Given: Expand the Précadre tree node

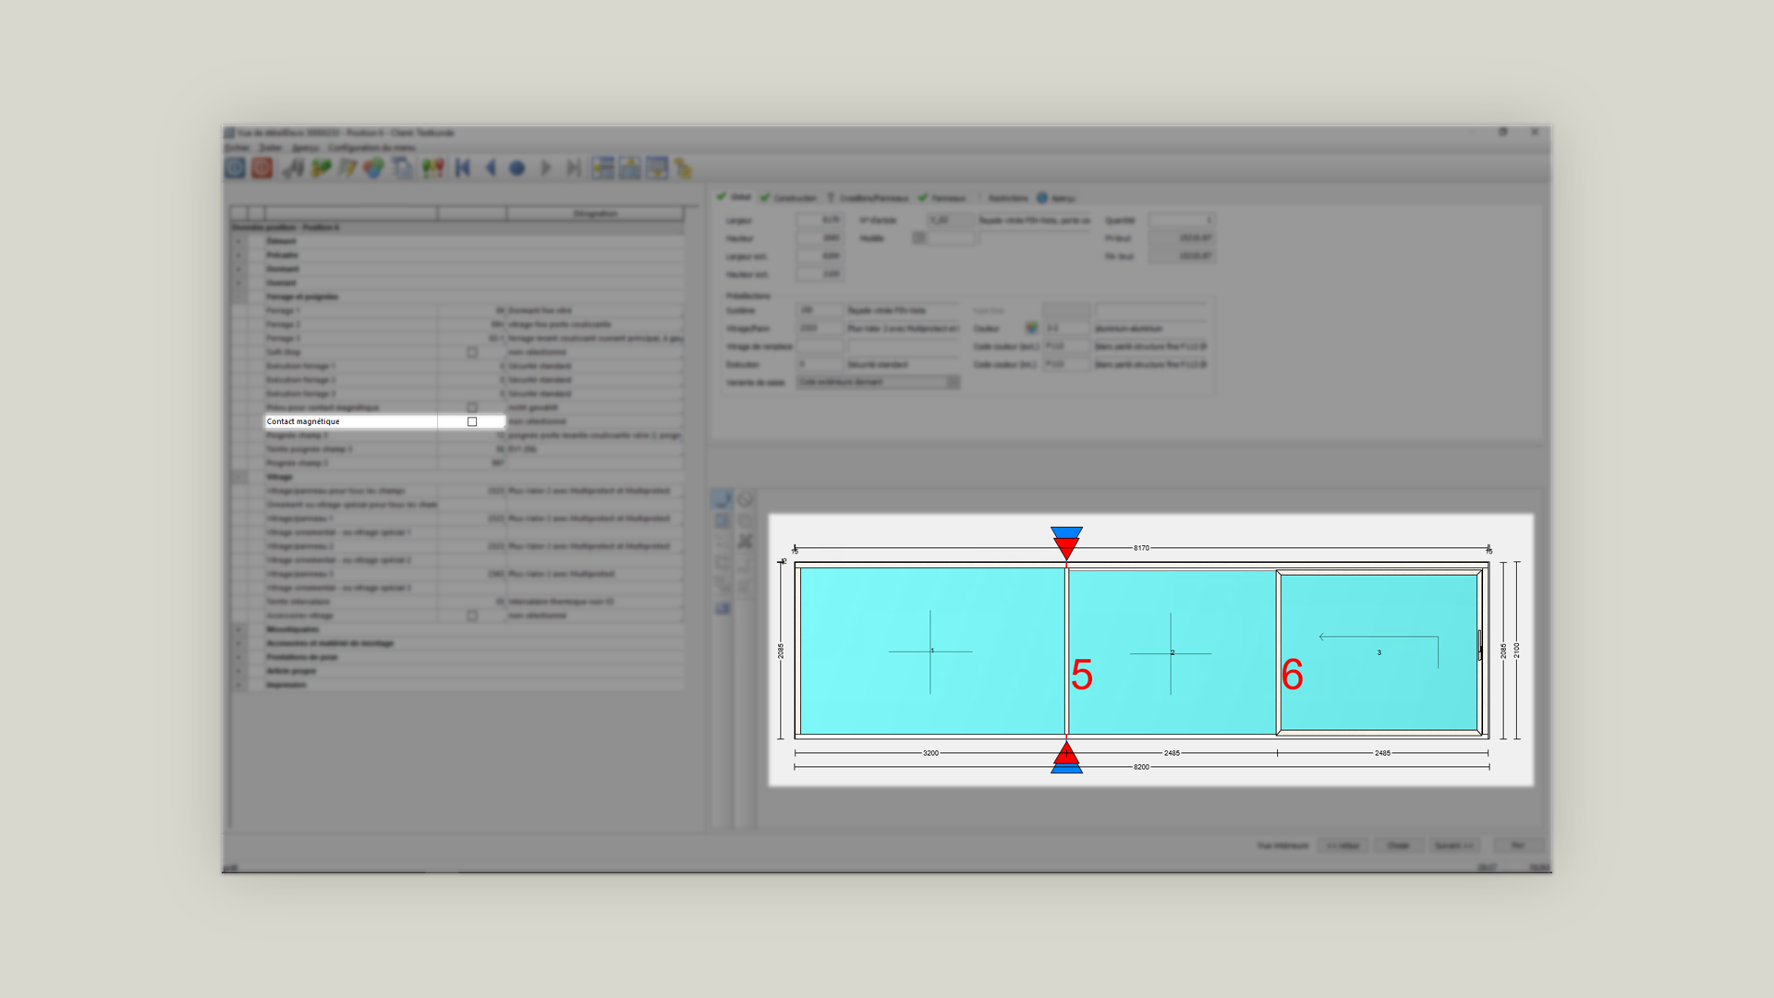Looking at the screenshot, I should coord(238,255).
